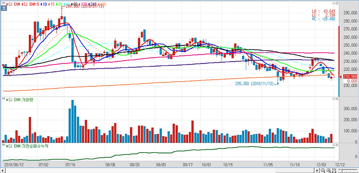359x173 pixels.
Task: Click the 290,000 price axis label
Action: tap(350, 13)
